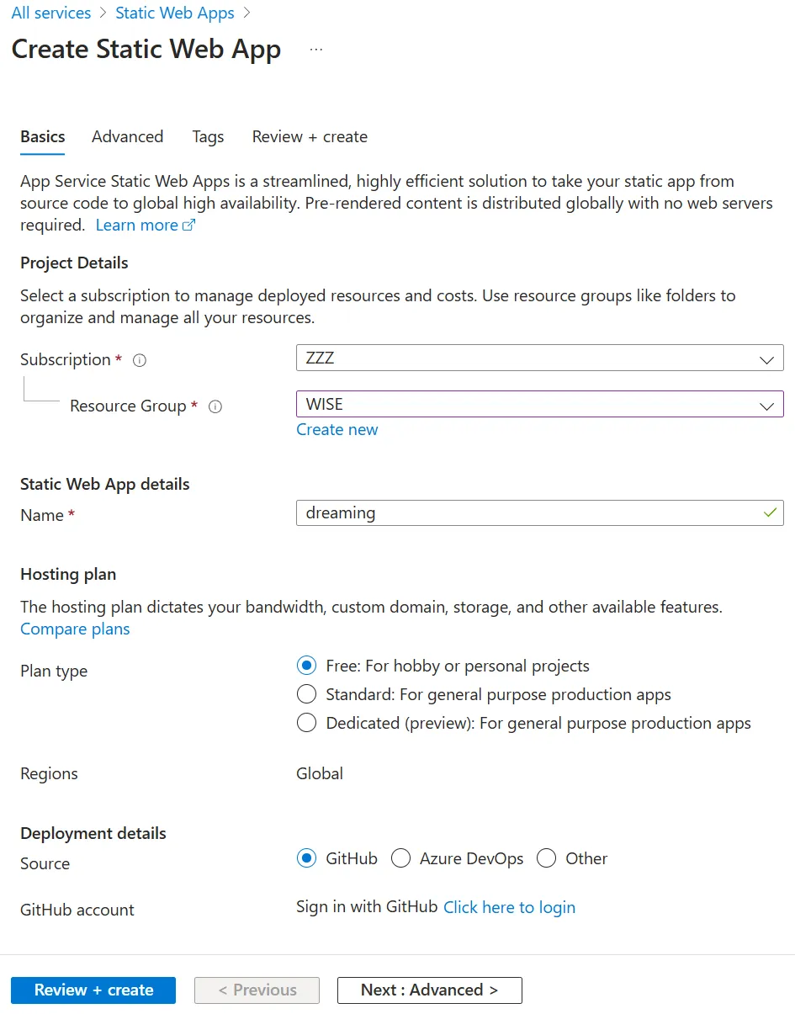795x1014 pixels.
Task: Click Next : Advanced button
Action: click(429, 990)
